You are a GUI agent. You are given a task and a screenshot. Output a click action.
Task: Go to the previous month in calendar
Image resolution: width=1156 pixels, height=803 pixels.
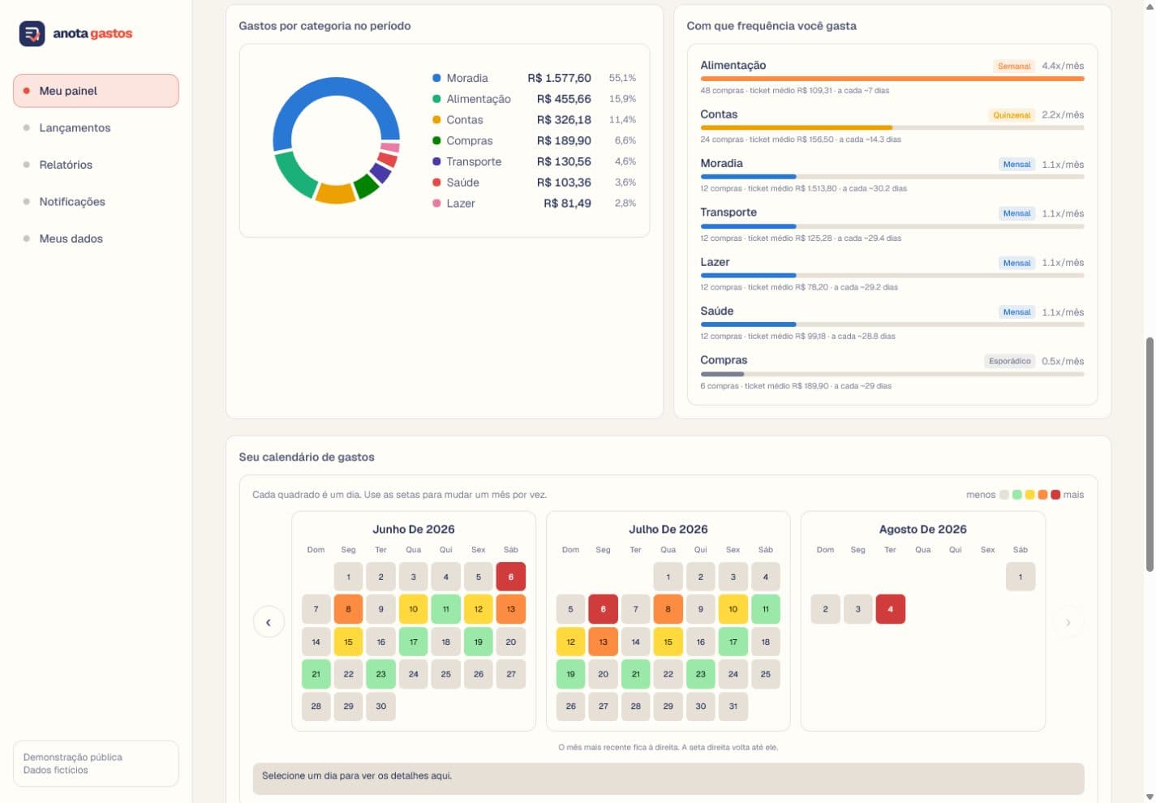pos(269,622)
